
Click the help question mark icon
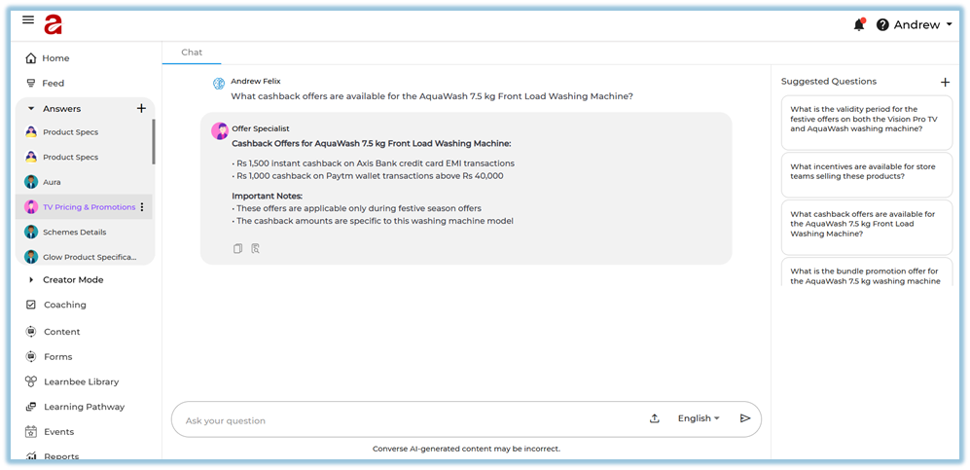(882, 25)
